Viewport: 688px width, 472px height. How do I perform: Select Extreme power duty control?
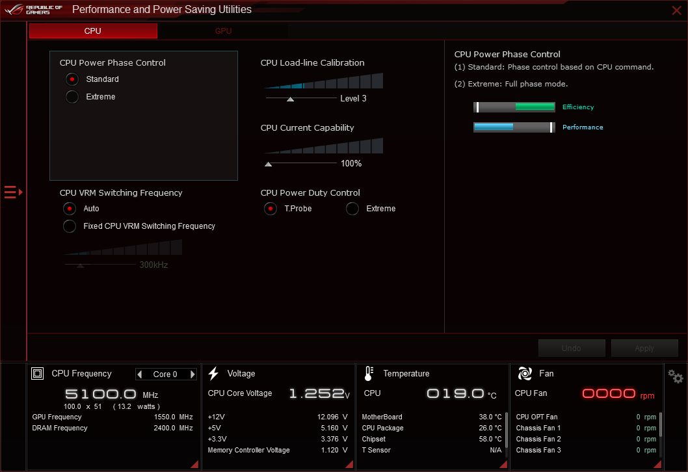pos(352,208)
